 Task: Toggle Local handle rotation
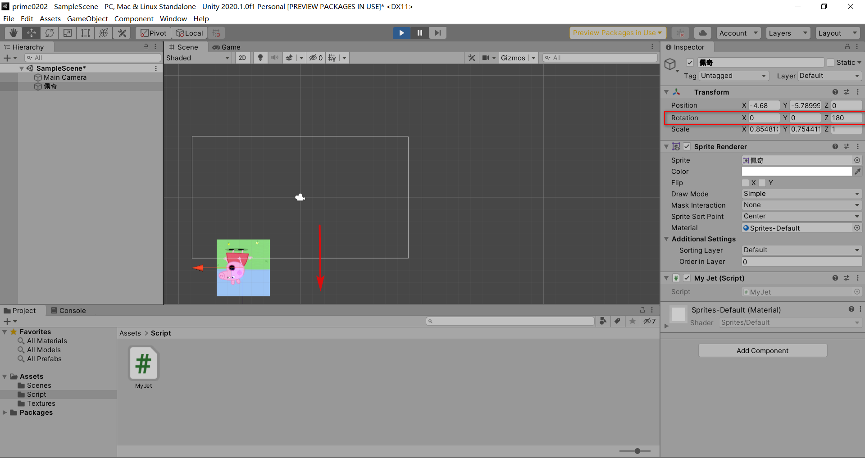point(189,33)
